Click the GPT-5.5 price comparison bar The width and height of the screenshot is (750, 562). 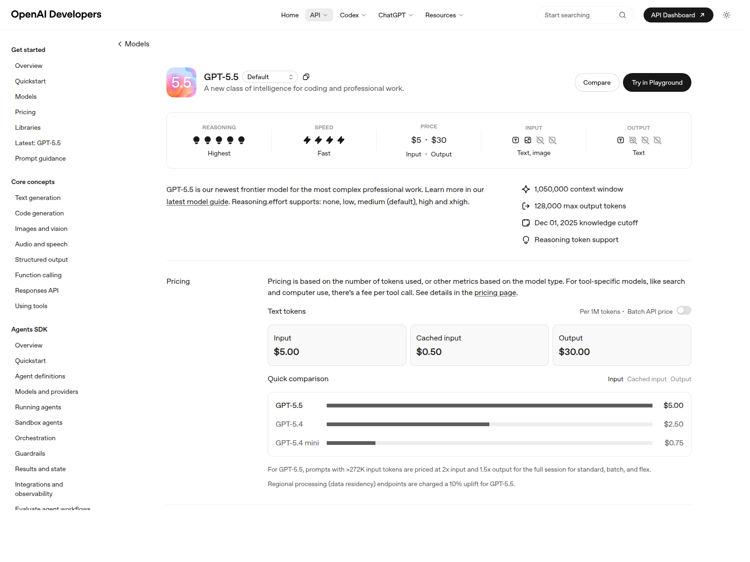489,406
